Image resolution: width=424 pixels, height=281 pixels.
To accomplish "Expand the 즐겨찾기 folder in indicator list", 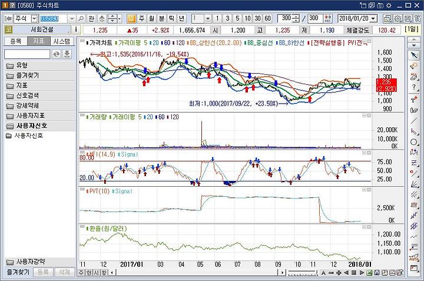I will pyautogui.click(x=40, y=76).
